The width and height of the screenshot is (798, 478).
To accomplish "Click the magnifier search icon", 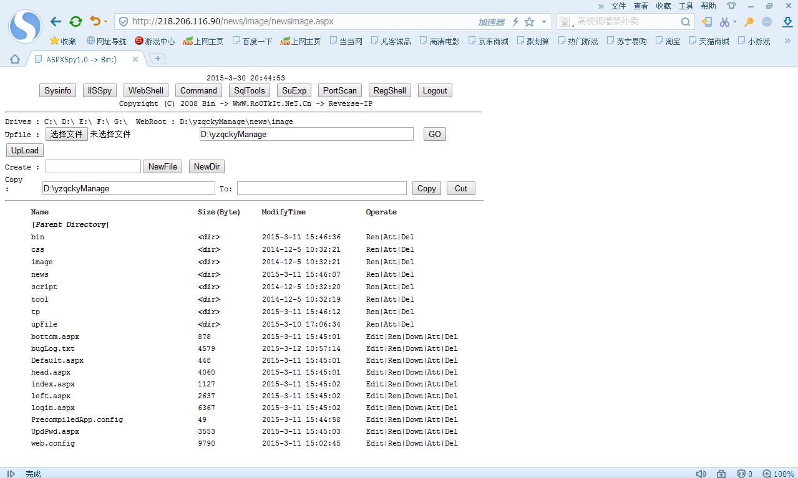I will tap(686, 22).
